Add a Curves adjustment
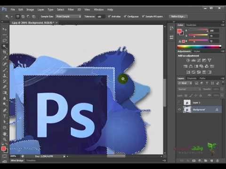Viewport: 226px width, 169px height. click(199, 60)
